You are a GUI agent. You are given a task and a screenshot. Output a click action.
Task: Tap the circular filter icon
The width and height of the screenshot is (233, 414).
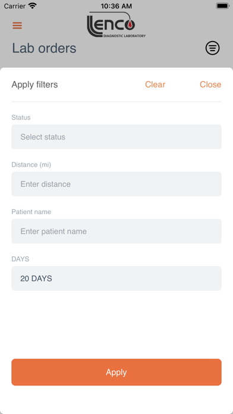[212, 48]
